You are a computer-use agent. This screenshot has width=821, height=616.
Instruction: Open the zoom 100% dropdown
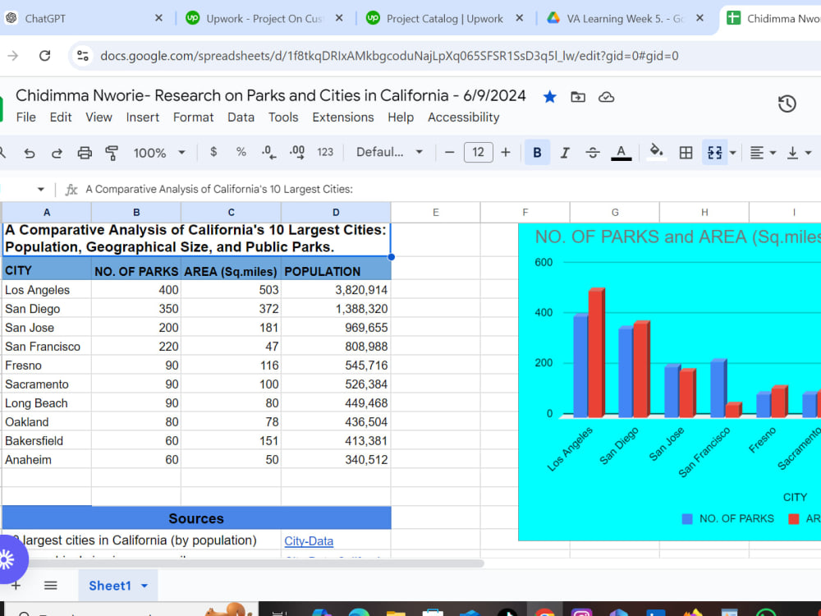pos(159,153)
